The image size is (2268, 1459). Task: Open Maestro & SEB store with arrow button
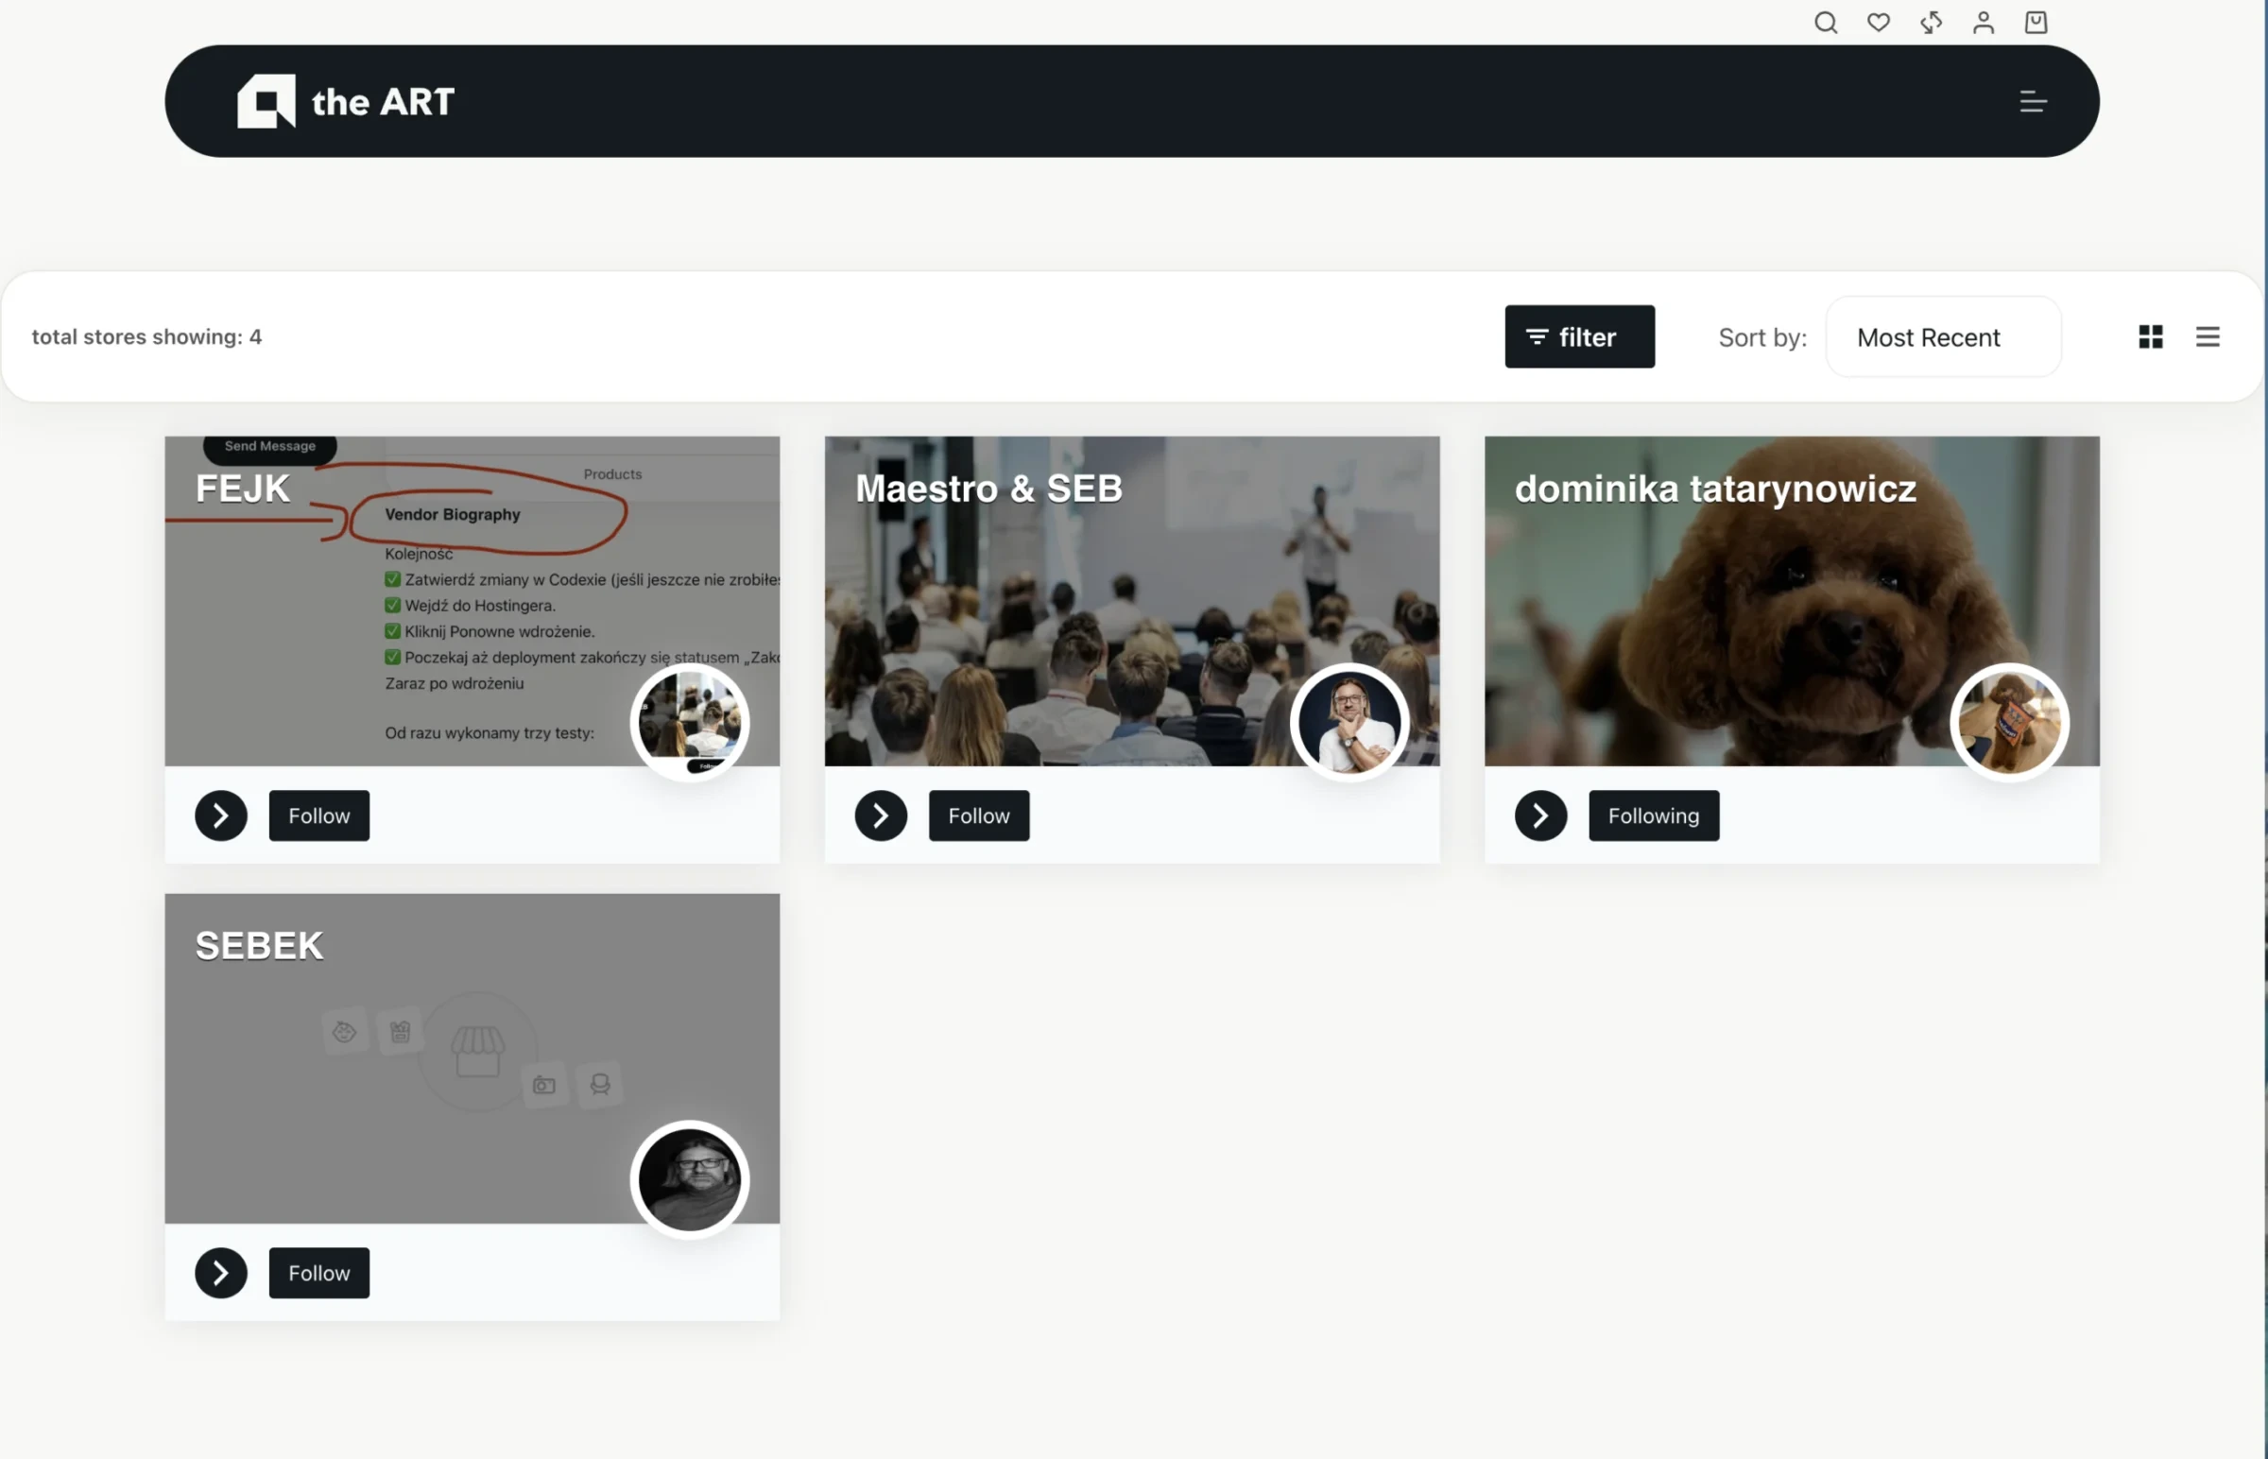[881, 815]
